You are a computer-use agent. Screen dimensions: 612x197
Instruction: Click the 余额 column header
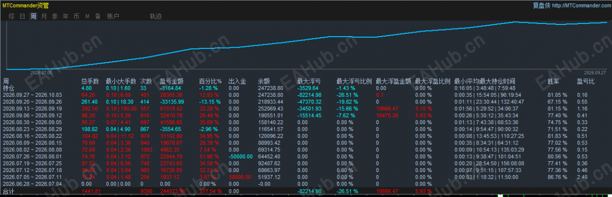tap(264, 81)
